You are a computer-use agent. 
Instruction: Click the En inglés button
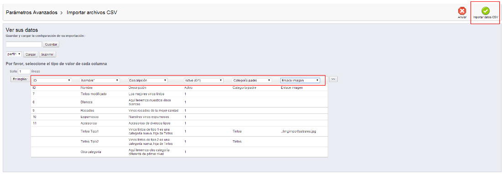[20, 79]
